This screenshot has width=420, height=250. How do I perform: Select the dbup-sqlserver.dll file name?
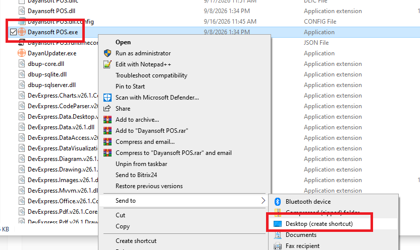[x=51, y=85]
